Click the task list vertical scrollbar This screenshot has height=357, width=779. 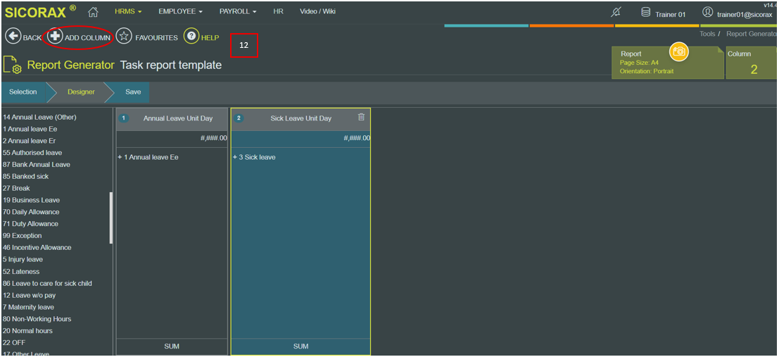pos(110,218)
